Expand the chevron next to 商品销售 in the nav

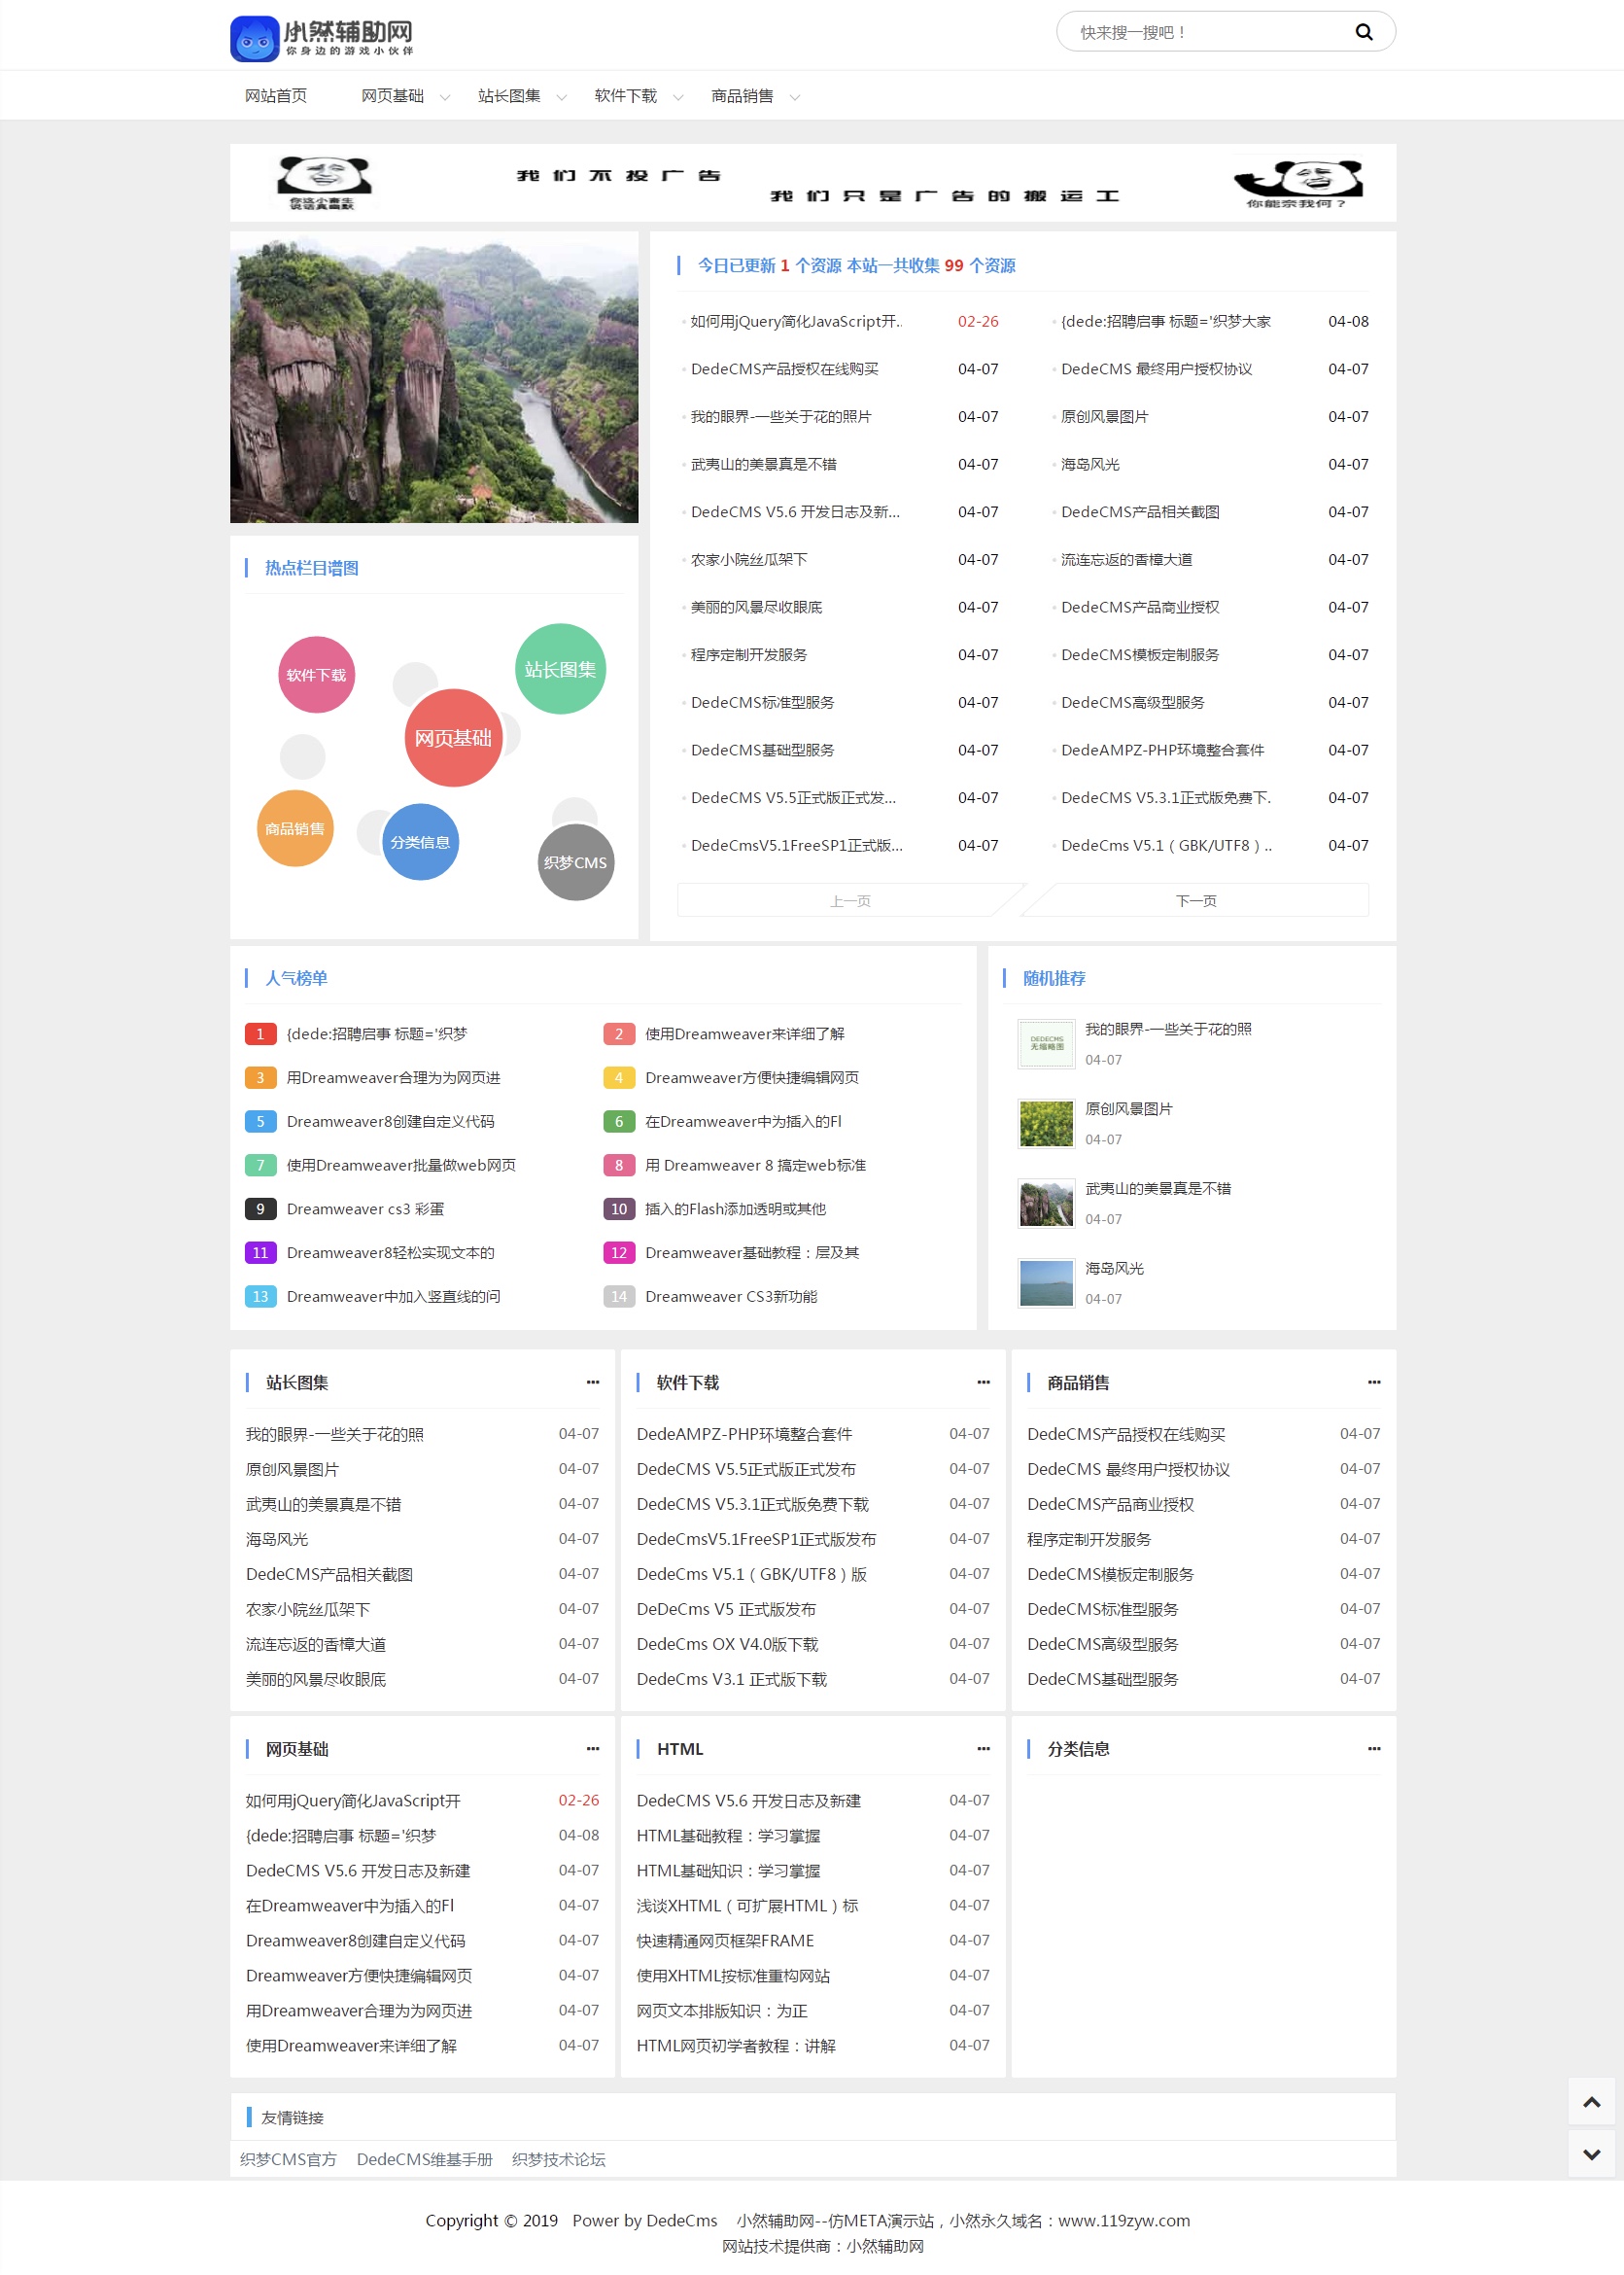tap(795, 97)
